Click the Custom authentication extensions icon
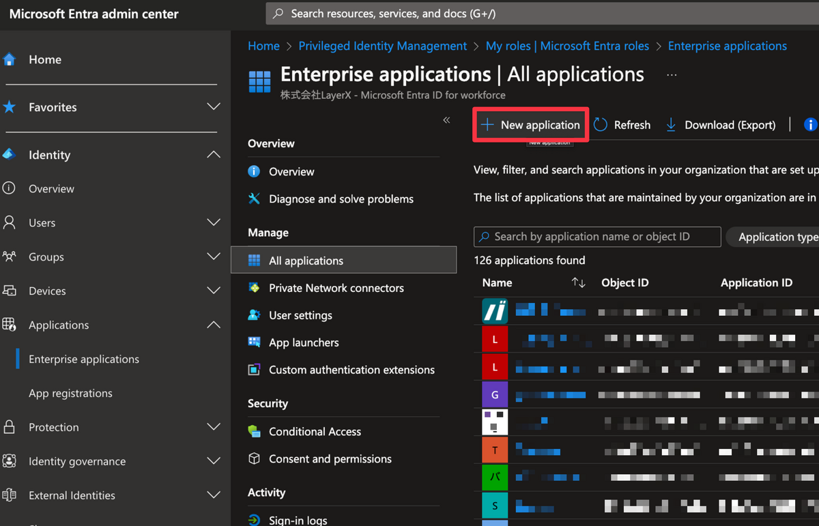This screenshot has height=526, width=819. (x=254, y=370)
